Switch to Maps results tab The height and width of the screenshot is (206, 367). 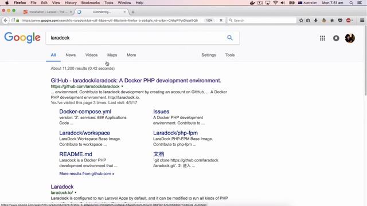[x=112, y=55]
